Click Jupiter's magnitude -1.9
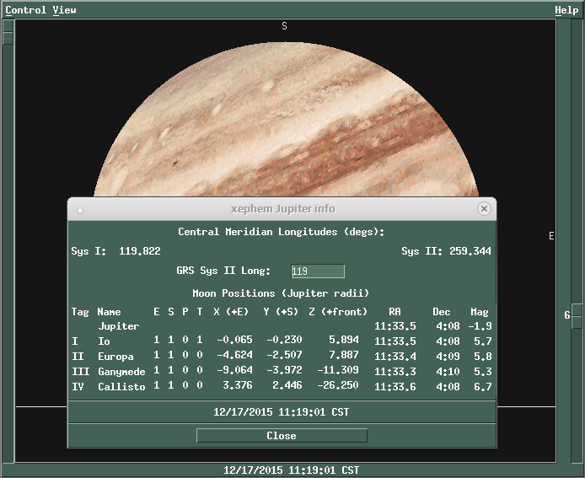This screenshot has height=478, width=585. (480, 326)
